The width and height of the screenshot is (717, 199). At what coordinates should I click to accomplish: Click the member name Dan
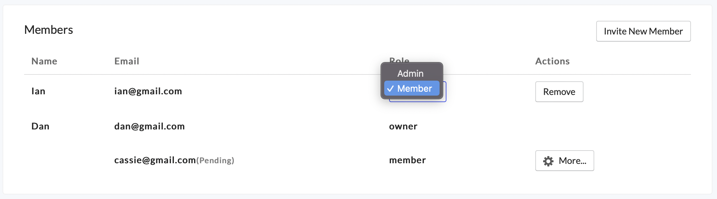click(40, 126)
